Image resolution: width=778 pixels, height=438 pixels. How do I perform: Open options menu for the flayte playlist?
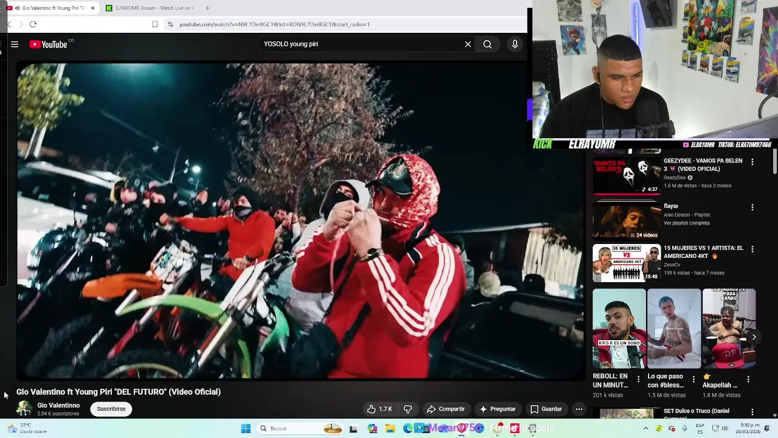click(752, 207)
